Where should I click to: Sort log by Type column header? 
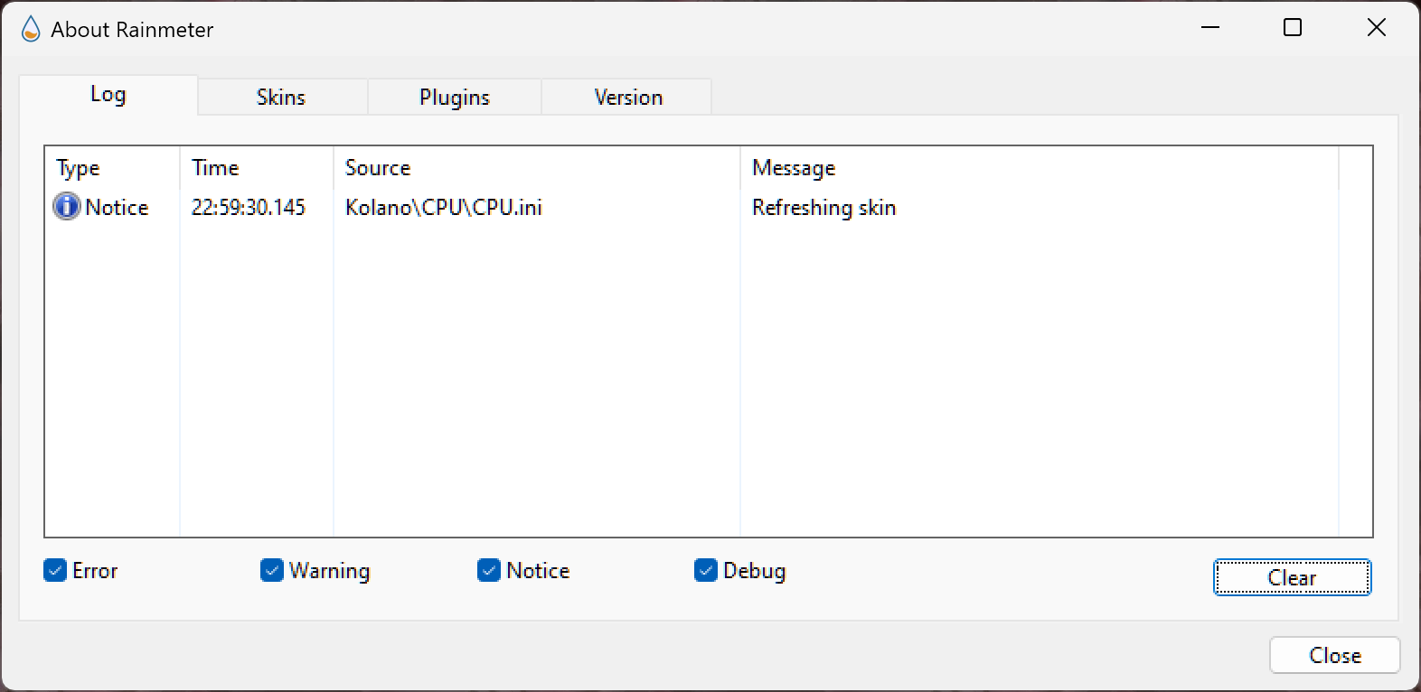(x=112, y=167)
